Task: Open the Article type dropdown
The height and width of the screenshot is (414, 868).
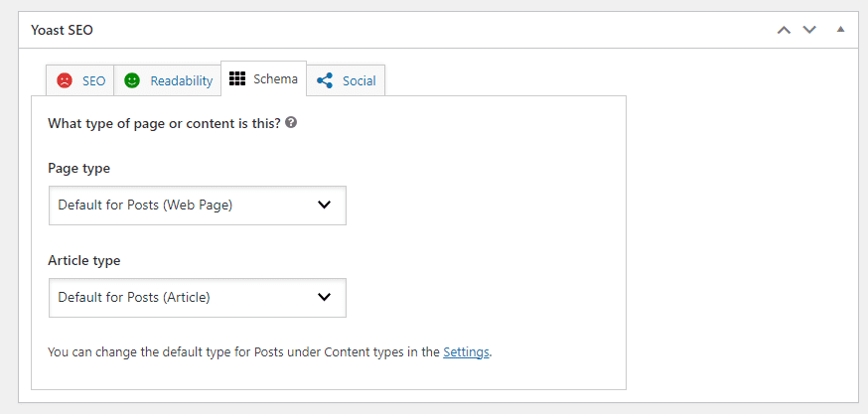Action: click(198, 298)
